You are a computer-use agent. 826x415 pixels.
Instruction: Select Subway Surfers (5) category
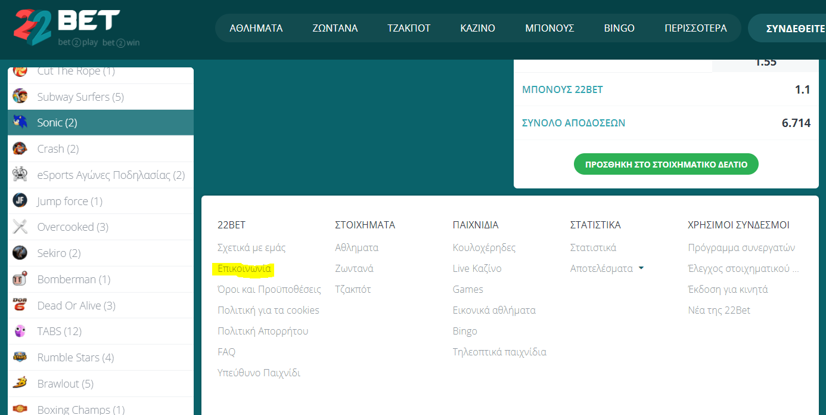point(101,97)
